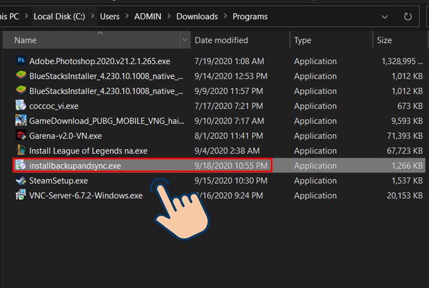Go to Users breadcrumb folder
The height and width of the screenshot is (288, 429).
tap(110, 17)
